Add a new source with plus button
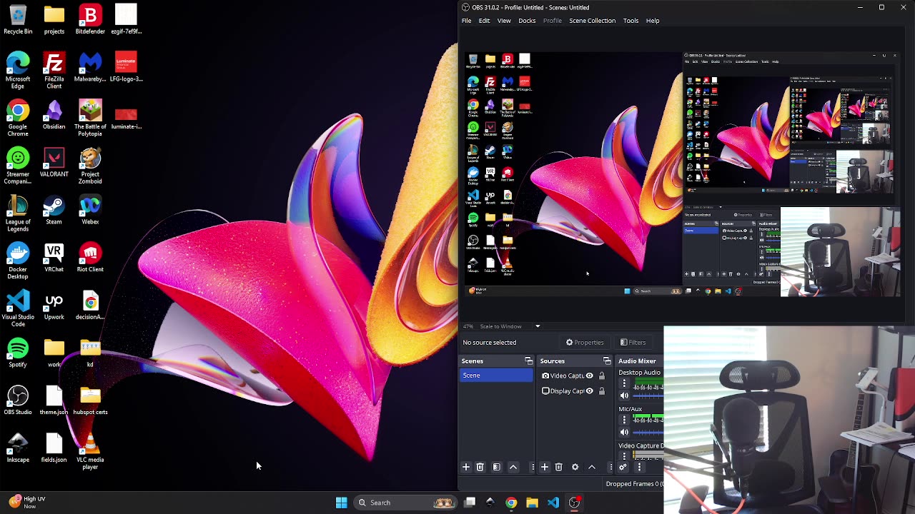915x514 pixels. pos(545,467)
